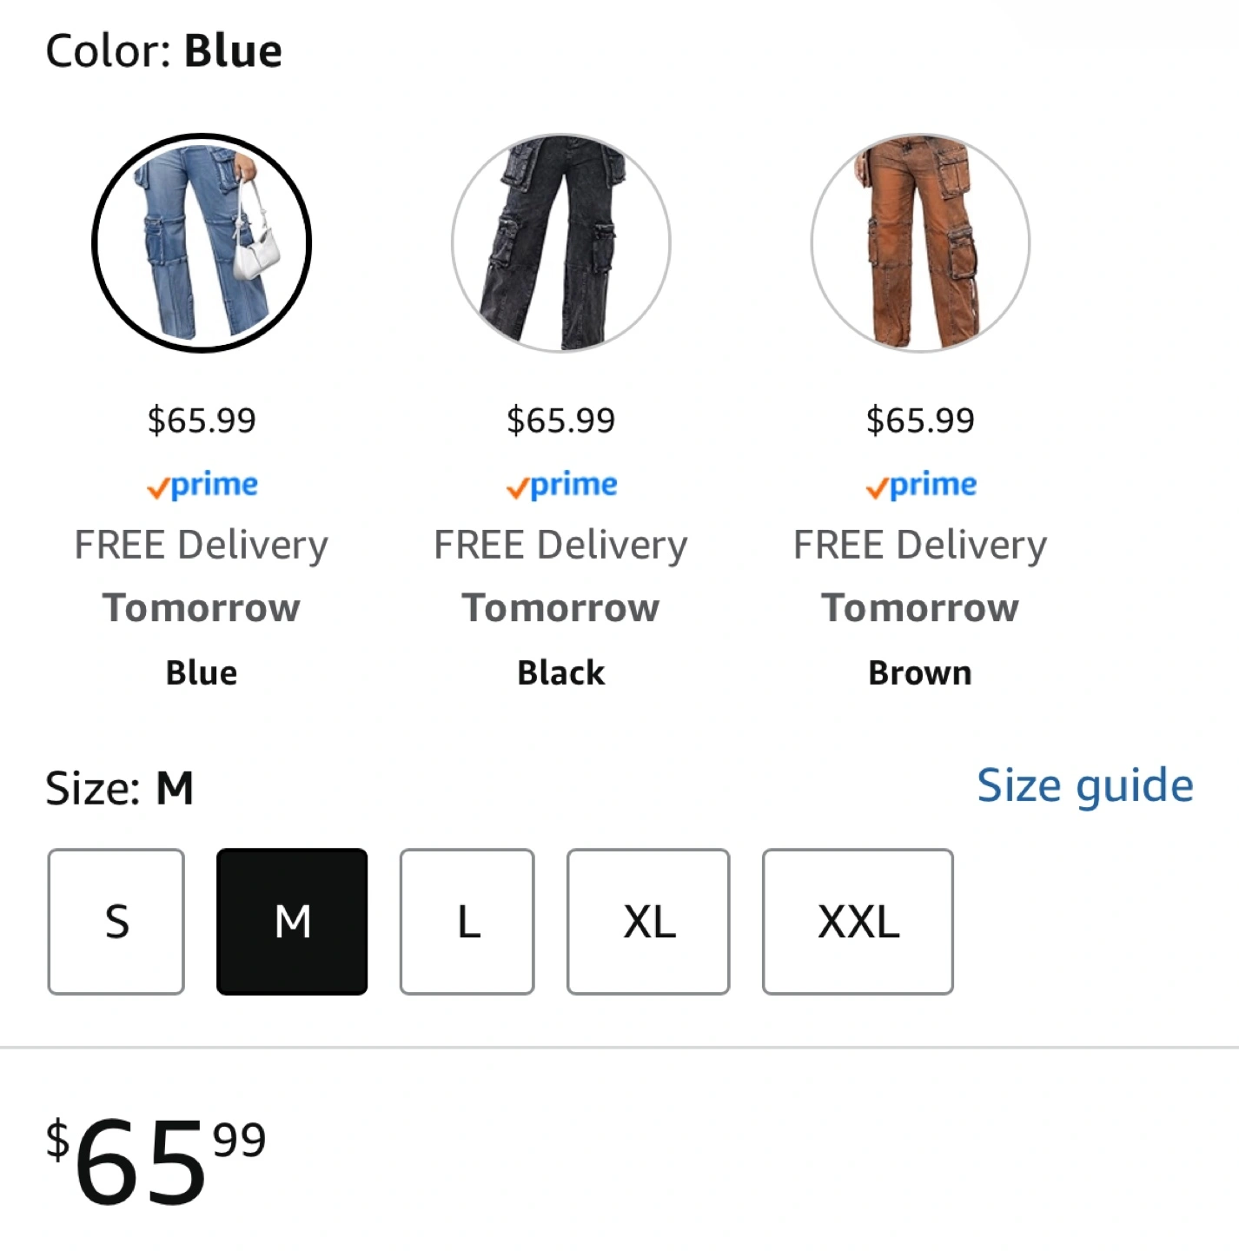Tap the $65.99 price under Blue
The width and height of the screenshot is (1239, 1251).
(x=202, y=420)
